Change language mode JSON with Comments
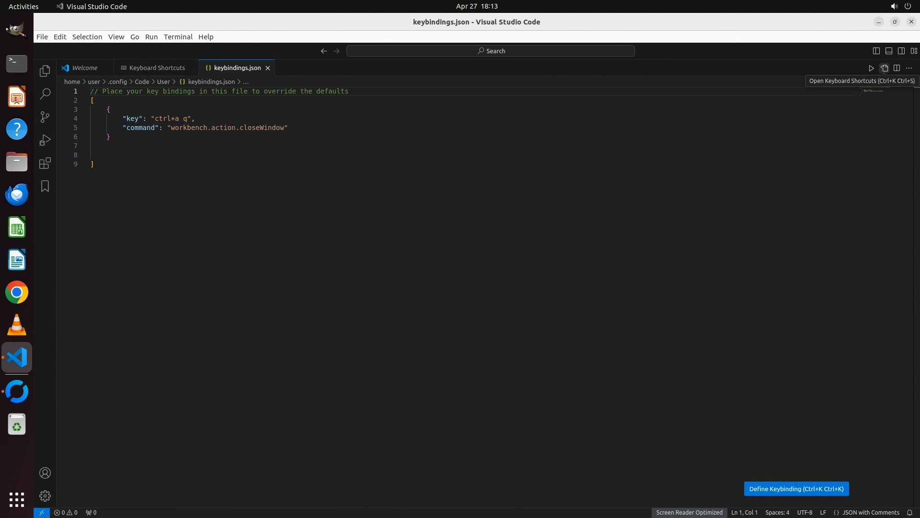 870,512
